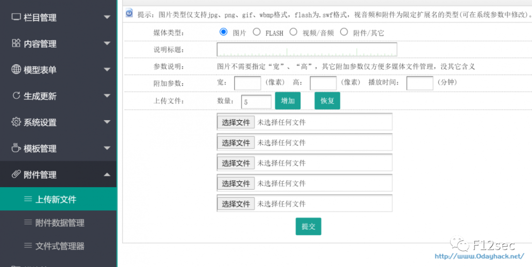Click the gear icon beside 系统设置
This screenshot has height=267, width=532.
click(x=16, y=122)
